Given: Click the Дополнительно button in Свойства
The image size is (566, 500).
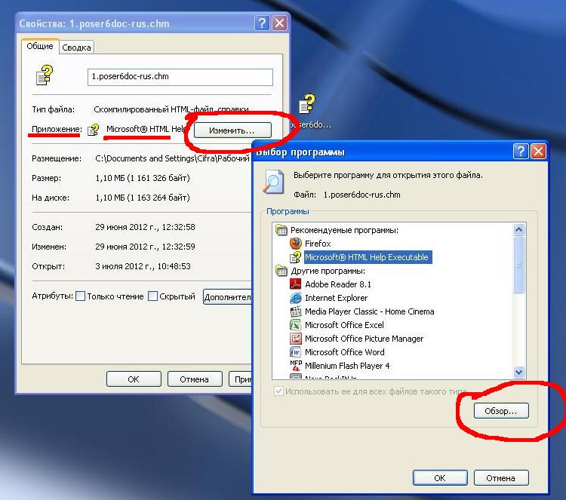Looking at the screenshot, I should click(227, 297).
